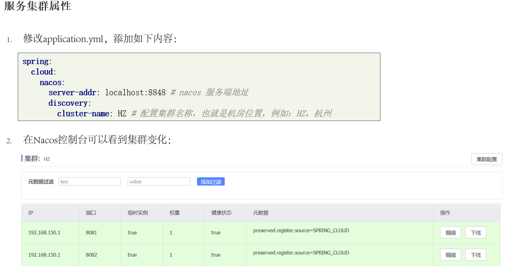Click 编辑 for the port 8081 row

click(x=450, y=233)
